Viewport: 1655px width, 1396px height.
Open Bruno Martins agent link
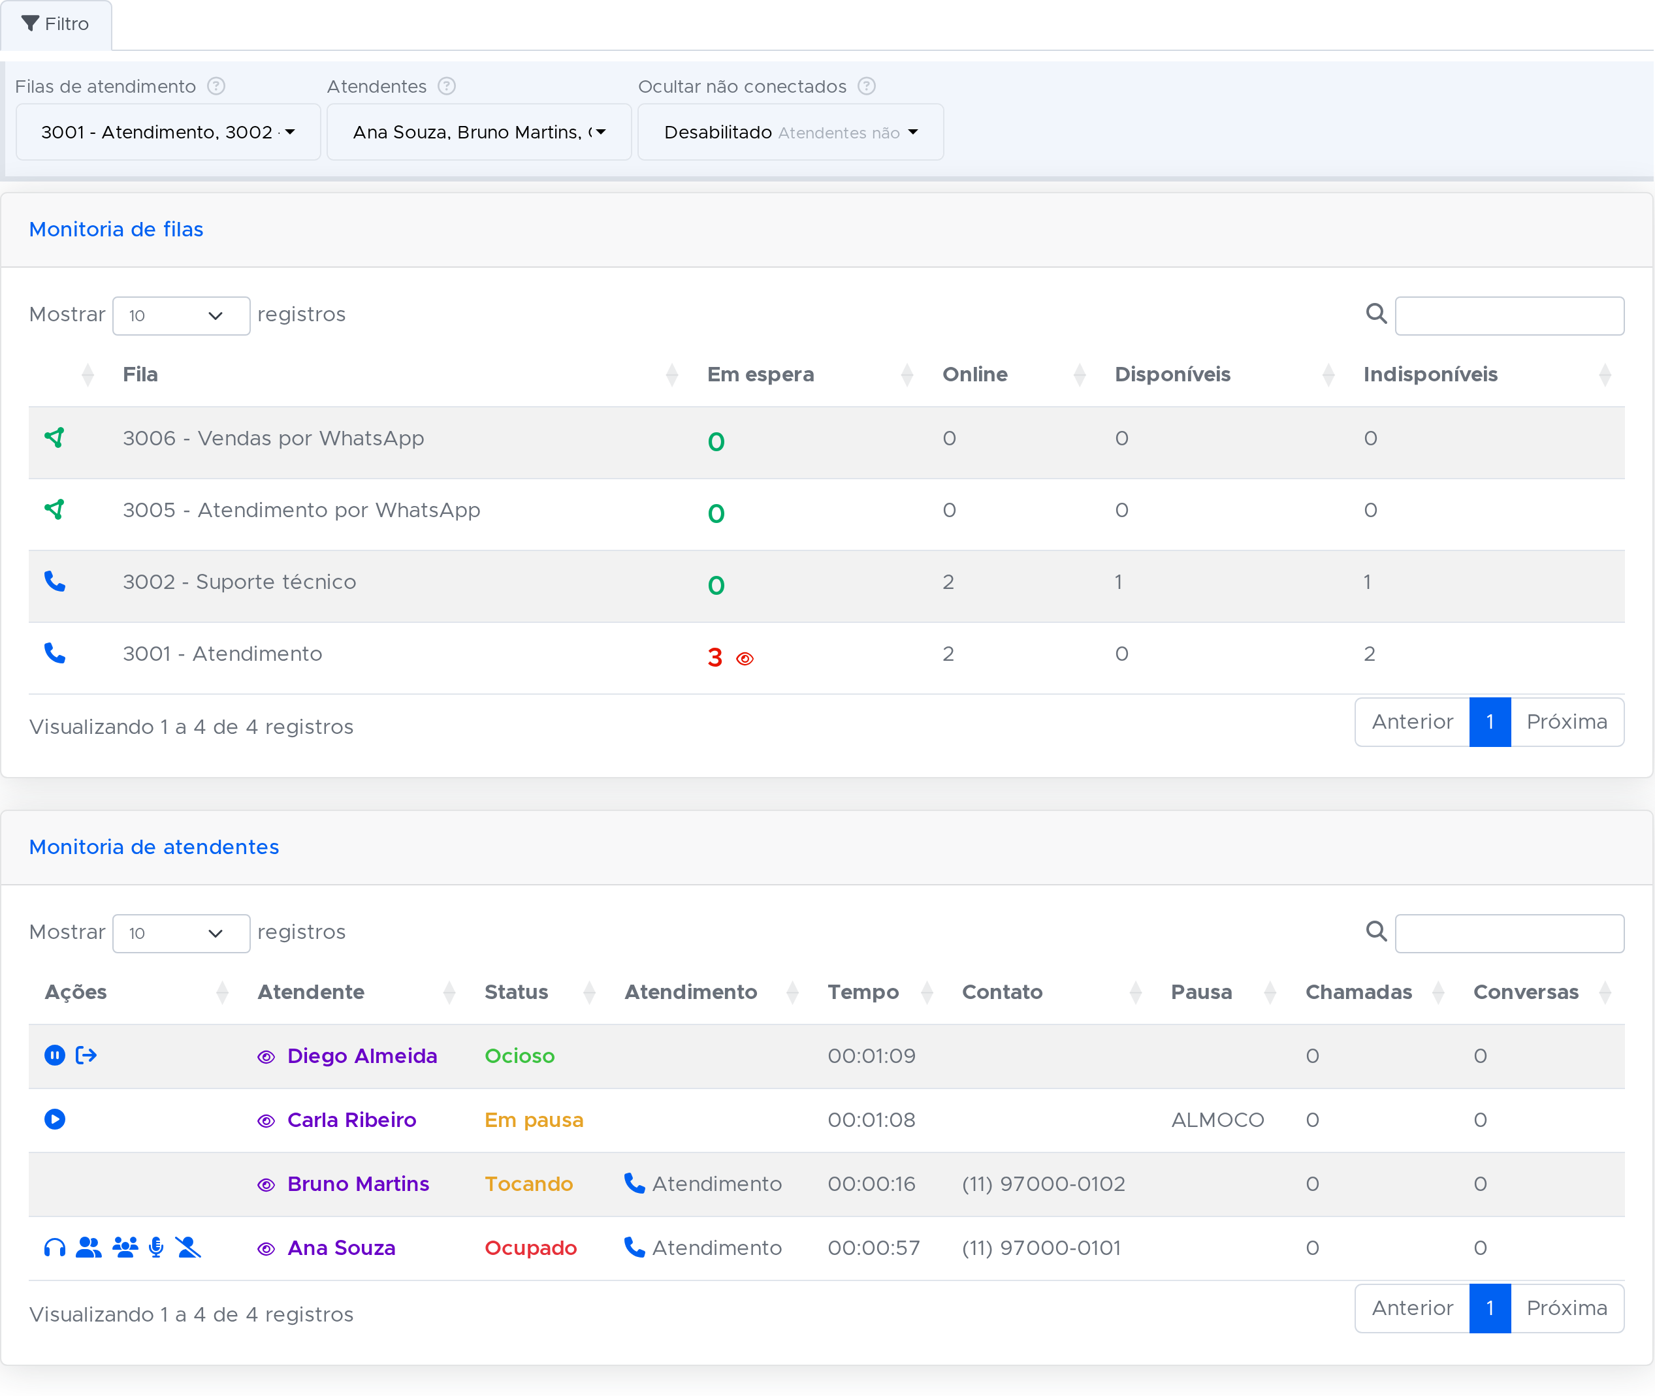(358, 1184)
